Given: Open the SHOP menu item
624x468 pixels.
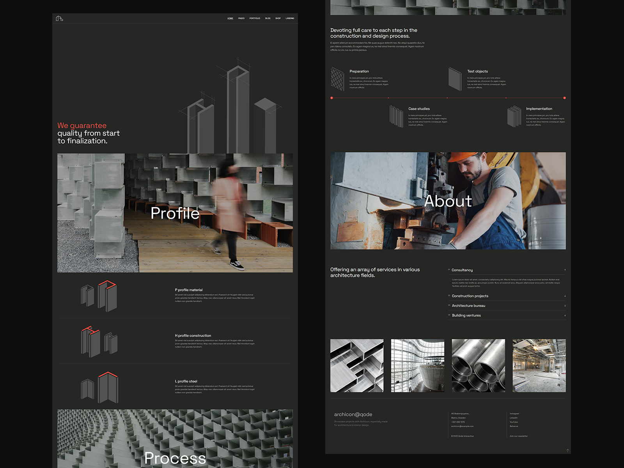Looking at the screenshot, I should click(x=278, y=18).
